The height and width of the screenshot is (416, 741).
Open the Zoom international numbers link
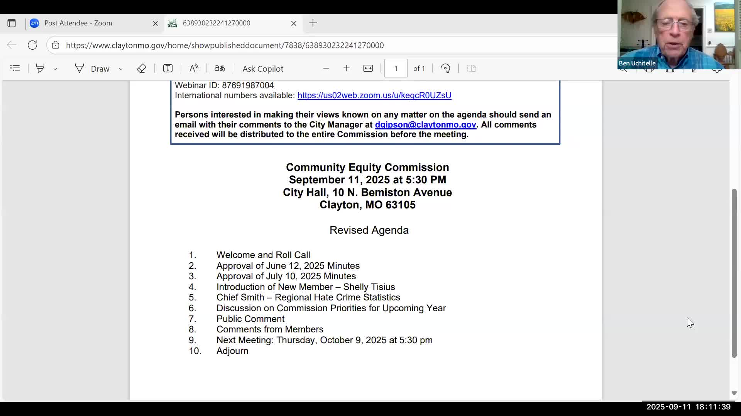coord(374,95)
